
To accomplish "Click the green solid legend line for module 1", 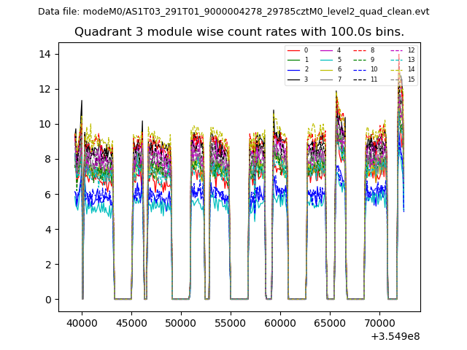I will [x=294, y=60].
